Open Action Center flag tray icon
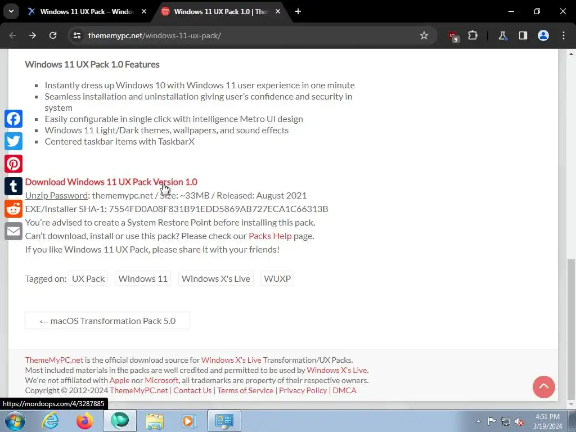 coord(492,421)
